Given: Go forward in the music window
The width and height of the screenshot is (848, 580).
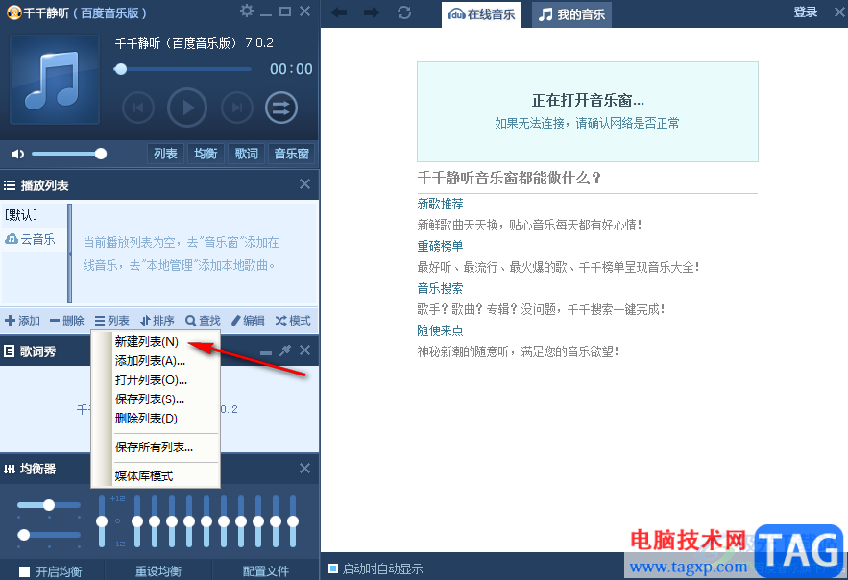Looking at the screenshot, I should click(372, 12).
